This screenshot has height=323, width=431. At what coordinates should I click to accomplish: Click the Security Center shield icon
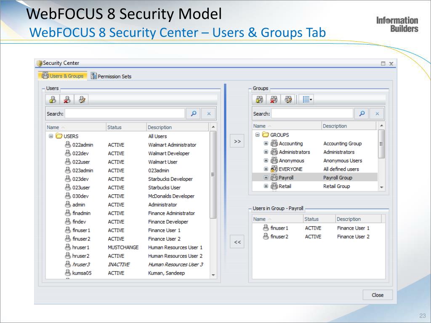pos(39,63)
